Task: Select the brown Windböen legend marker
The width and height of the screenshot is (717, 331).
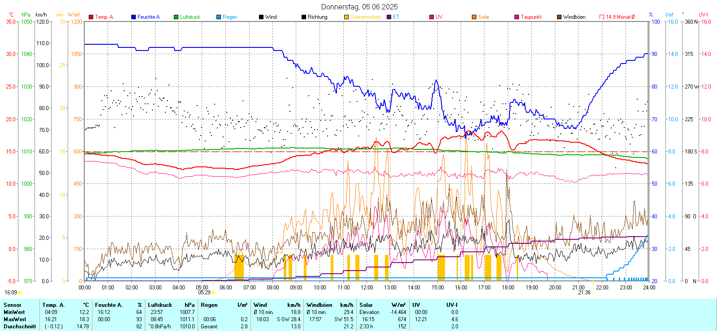Action: [559, 17]
